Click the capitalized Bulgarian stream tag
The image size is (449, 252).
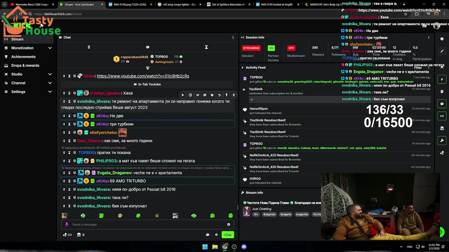coord(269,214)
